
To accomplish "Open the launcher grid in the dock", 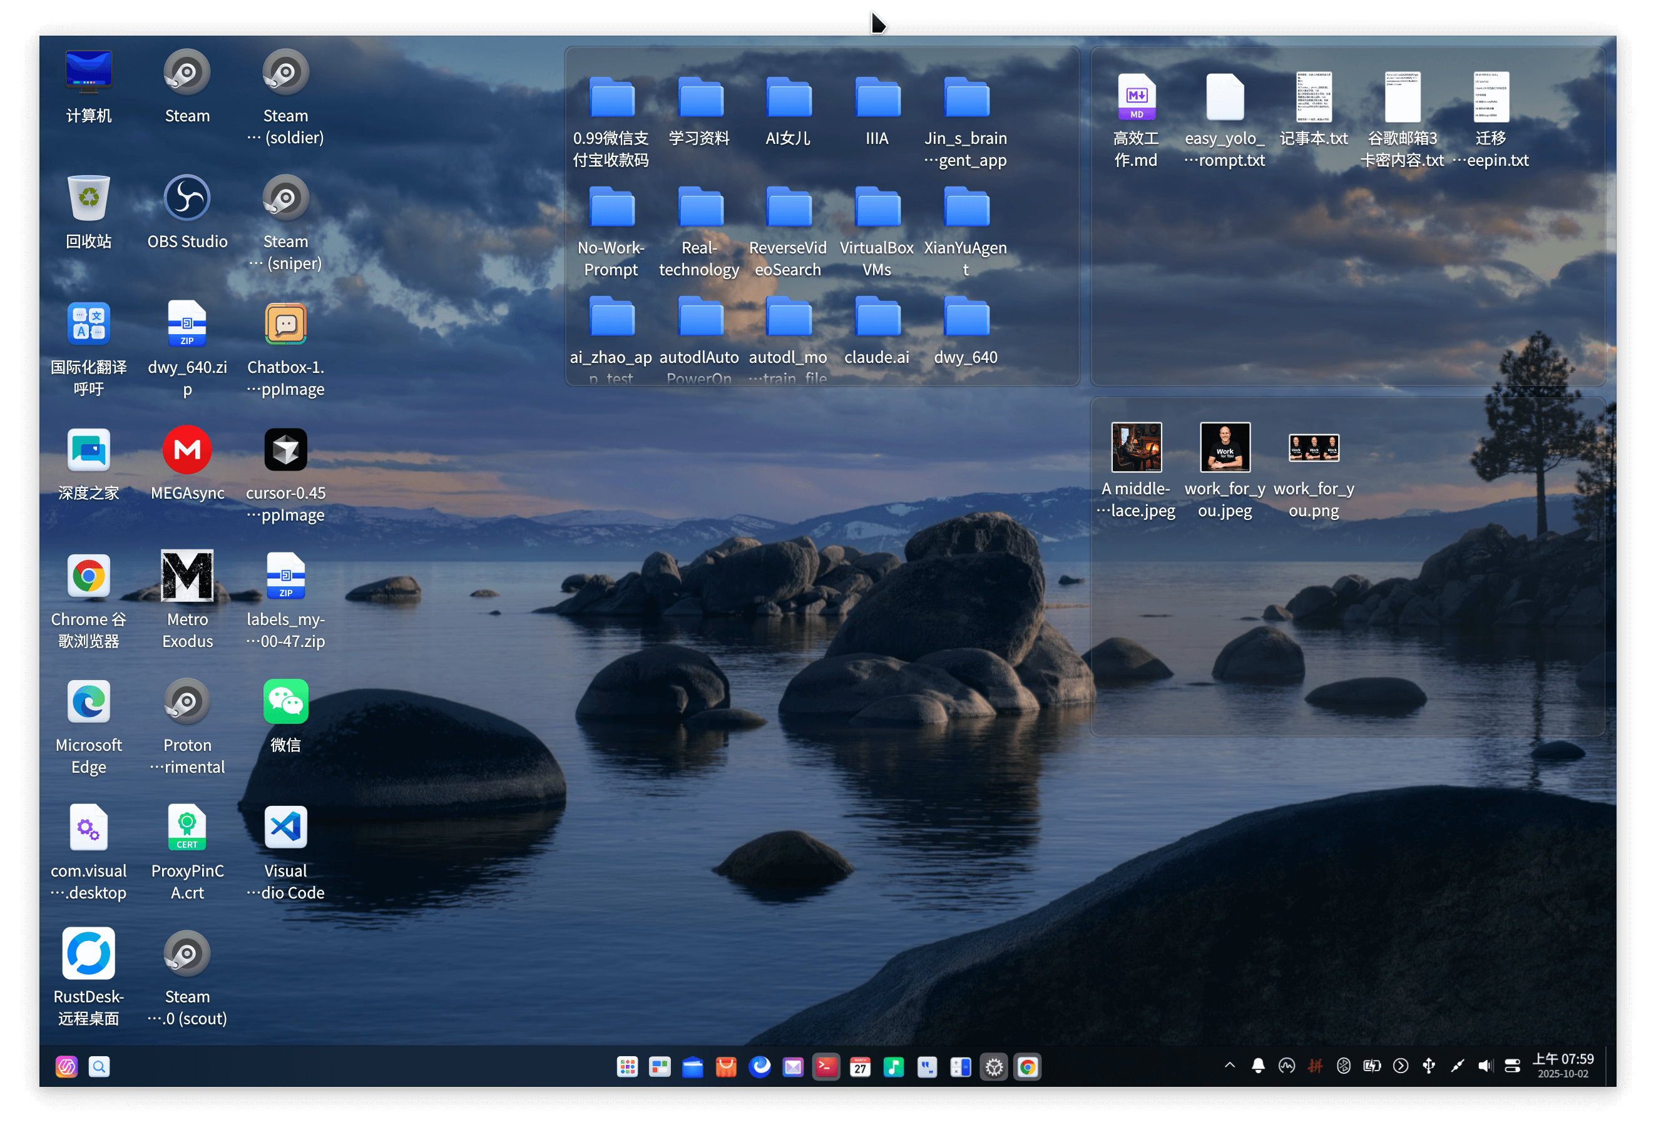I will [627, 1067].
